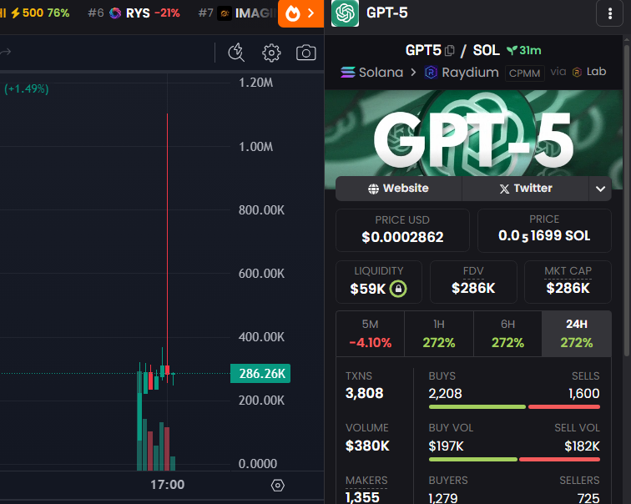This screenshot has width=631, height=504.
Task: Click the SELLERS 725 value
Action: [x=588, y=498]
